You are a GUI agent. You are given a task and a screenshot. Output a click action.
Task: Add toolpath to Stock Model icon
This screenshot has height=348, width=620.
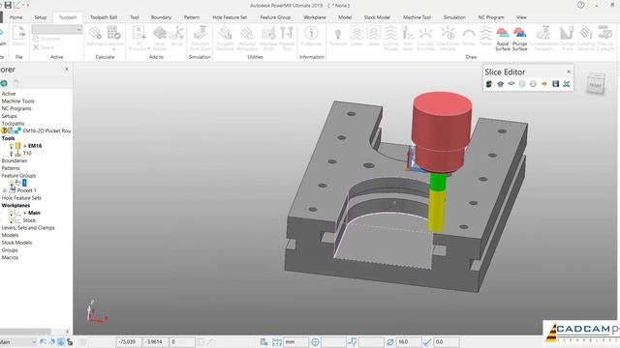pos(159,39)
